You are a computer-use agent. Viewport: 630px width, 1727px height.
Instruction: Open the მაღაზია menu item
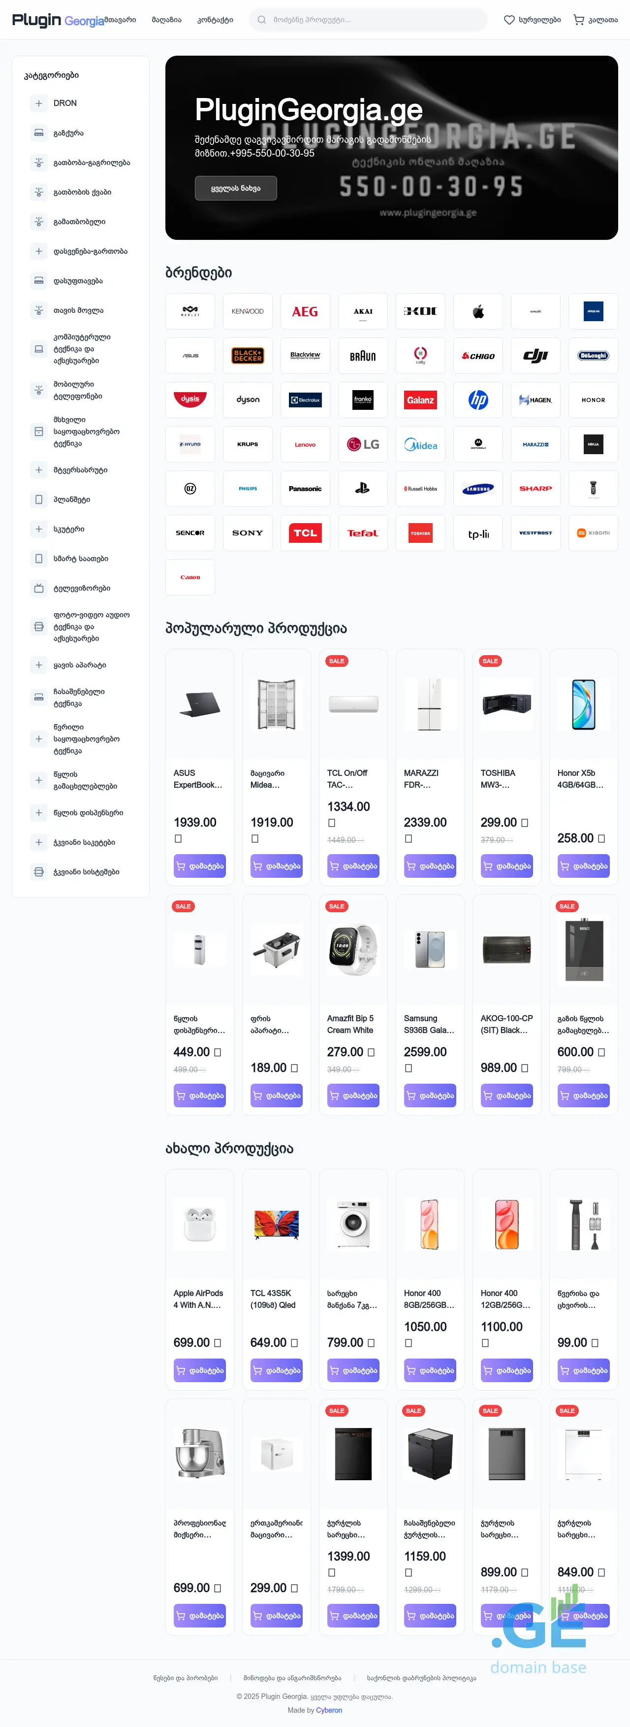click(166, 20)
